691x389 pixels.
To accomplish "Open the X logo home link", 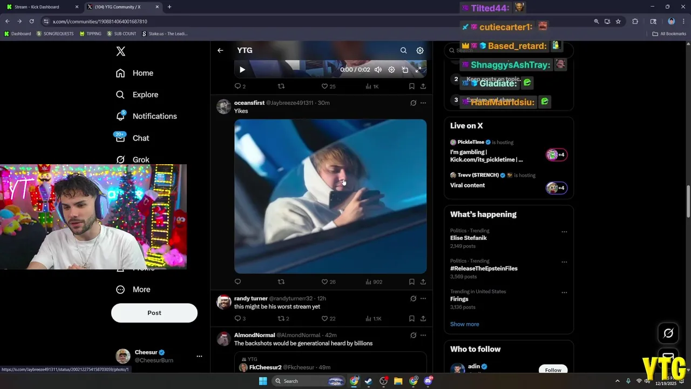I will [121, 51].
